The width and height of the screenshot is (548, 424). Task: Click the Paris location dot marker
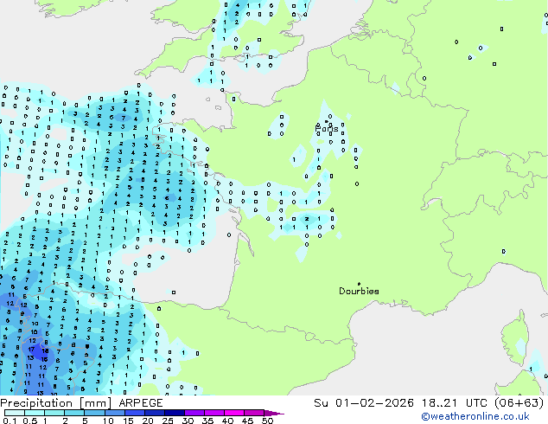[x=327, y=122]
